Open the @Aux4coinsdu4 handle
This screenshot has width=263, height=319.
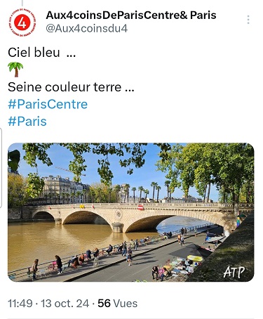pyautogui.click(x=87, y=29)
